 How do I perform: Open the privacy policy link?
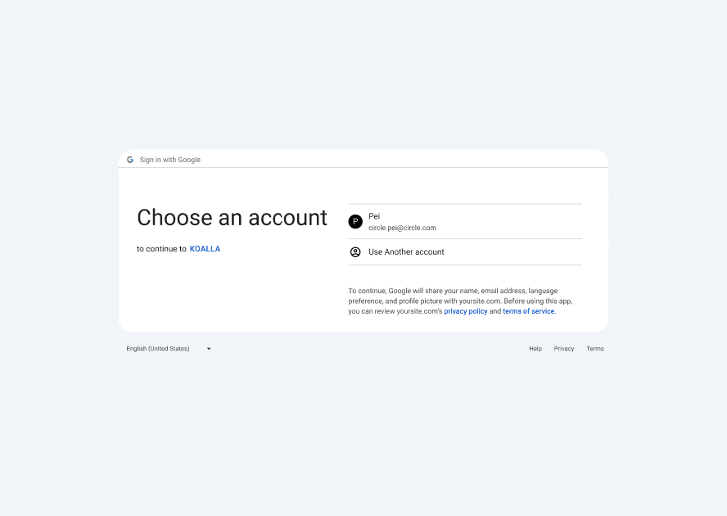(x=466, y=311)
